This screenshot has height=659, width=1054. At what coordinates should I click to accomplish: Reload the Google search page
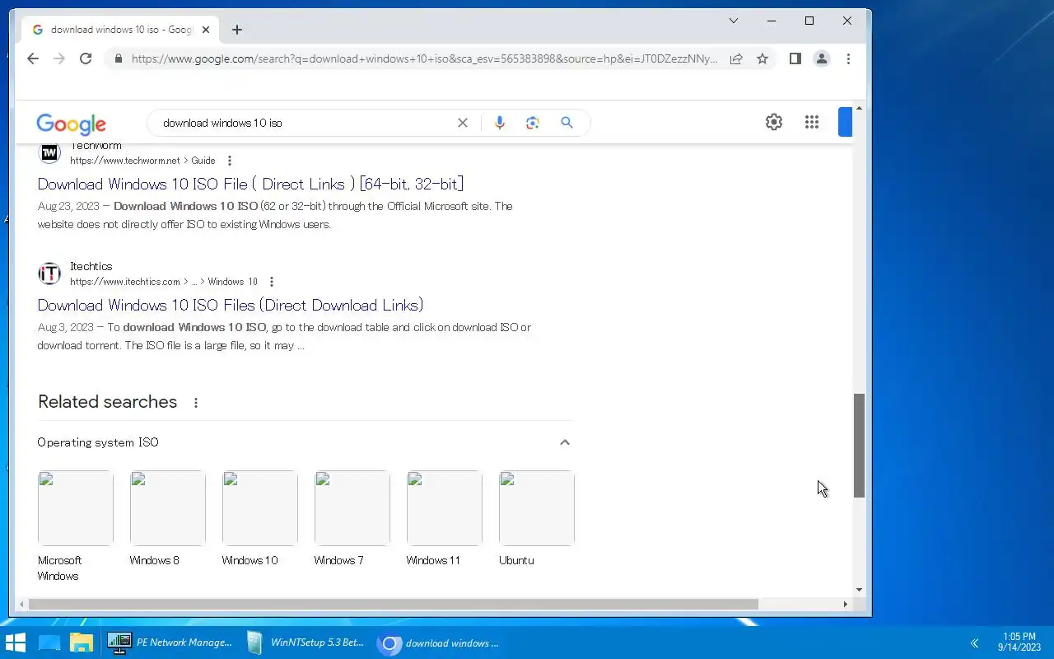coord(86,58)
